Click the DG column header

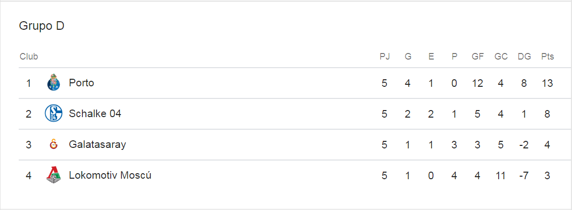click(x=524, y=57)
